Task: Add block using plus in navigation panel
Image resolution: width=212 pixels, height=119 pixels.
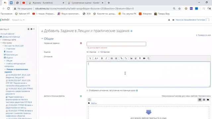Action: pos(28,29)
